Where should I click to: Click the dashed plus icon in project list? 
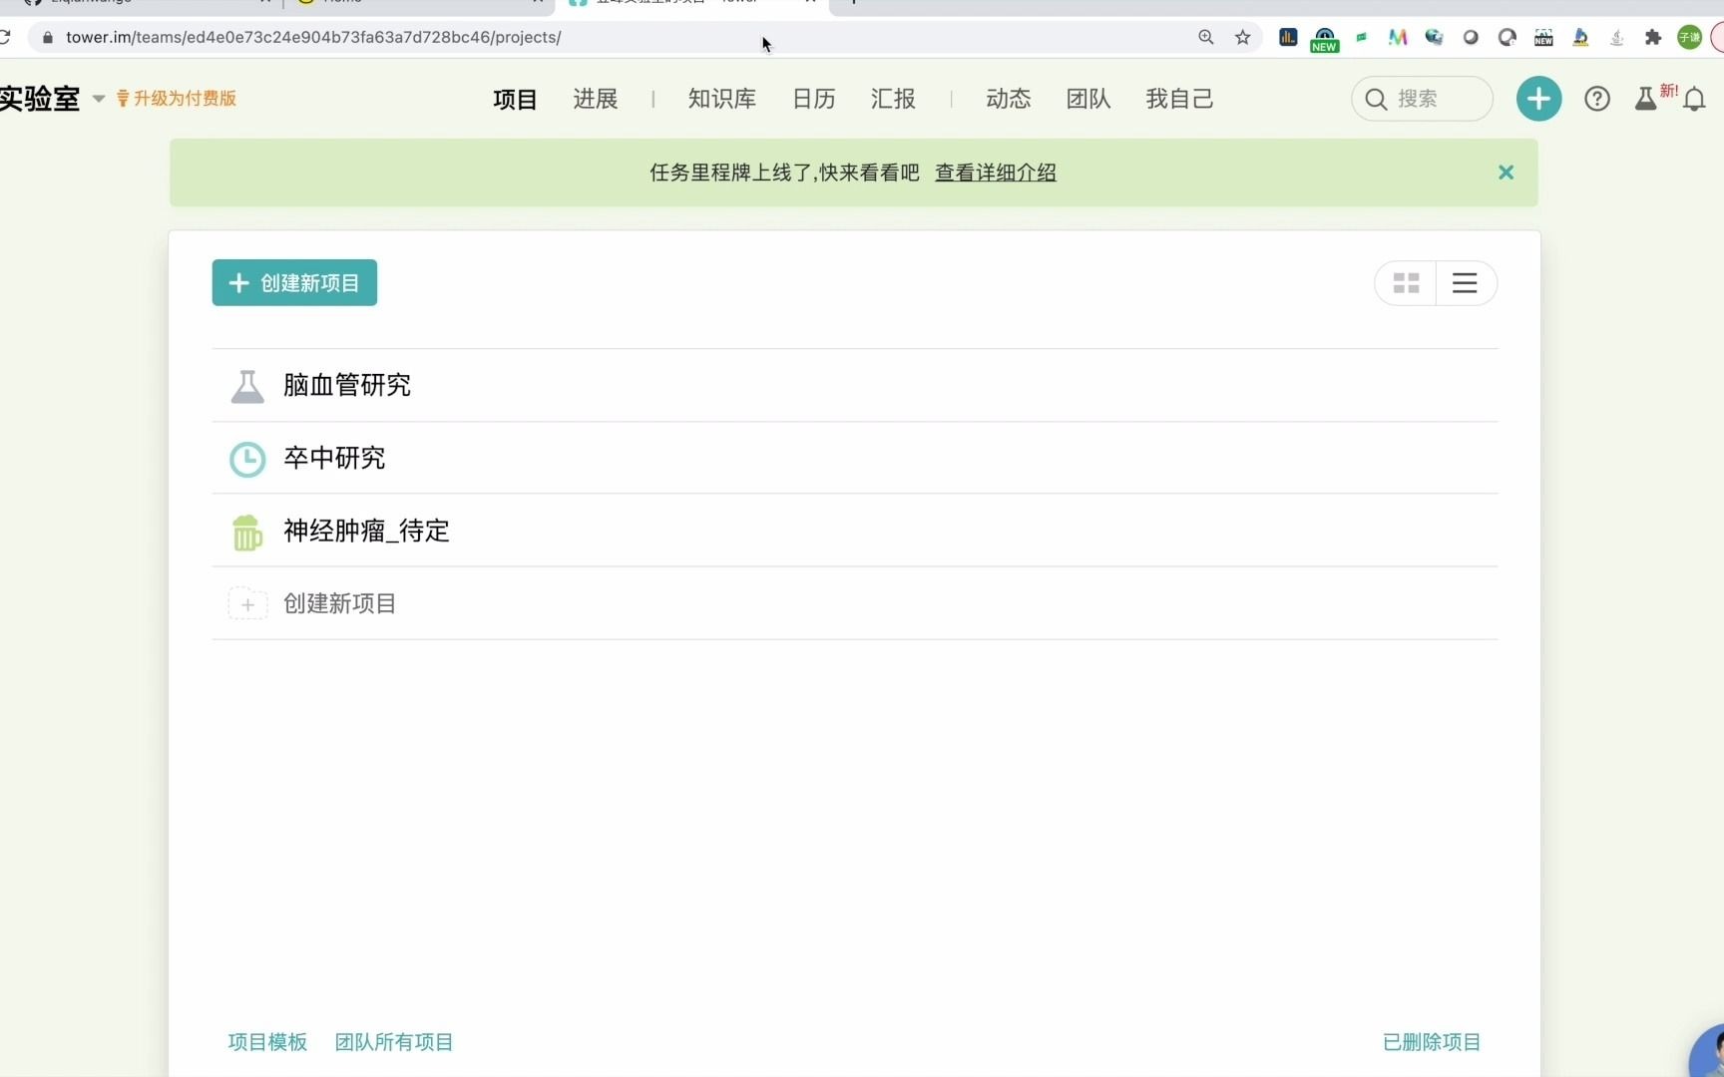(247, 603)
